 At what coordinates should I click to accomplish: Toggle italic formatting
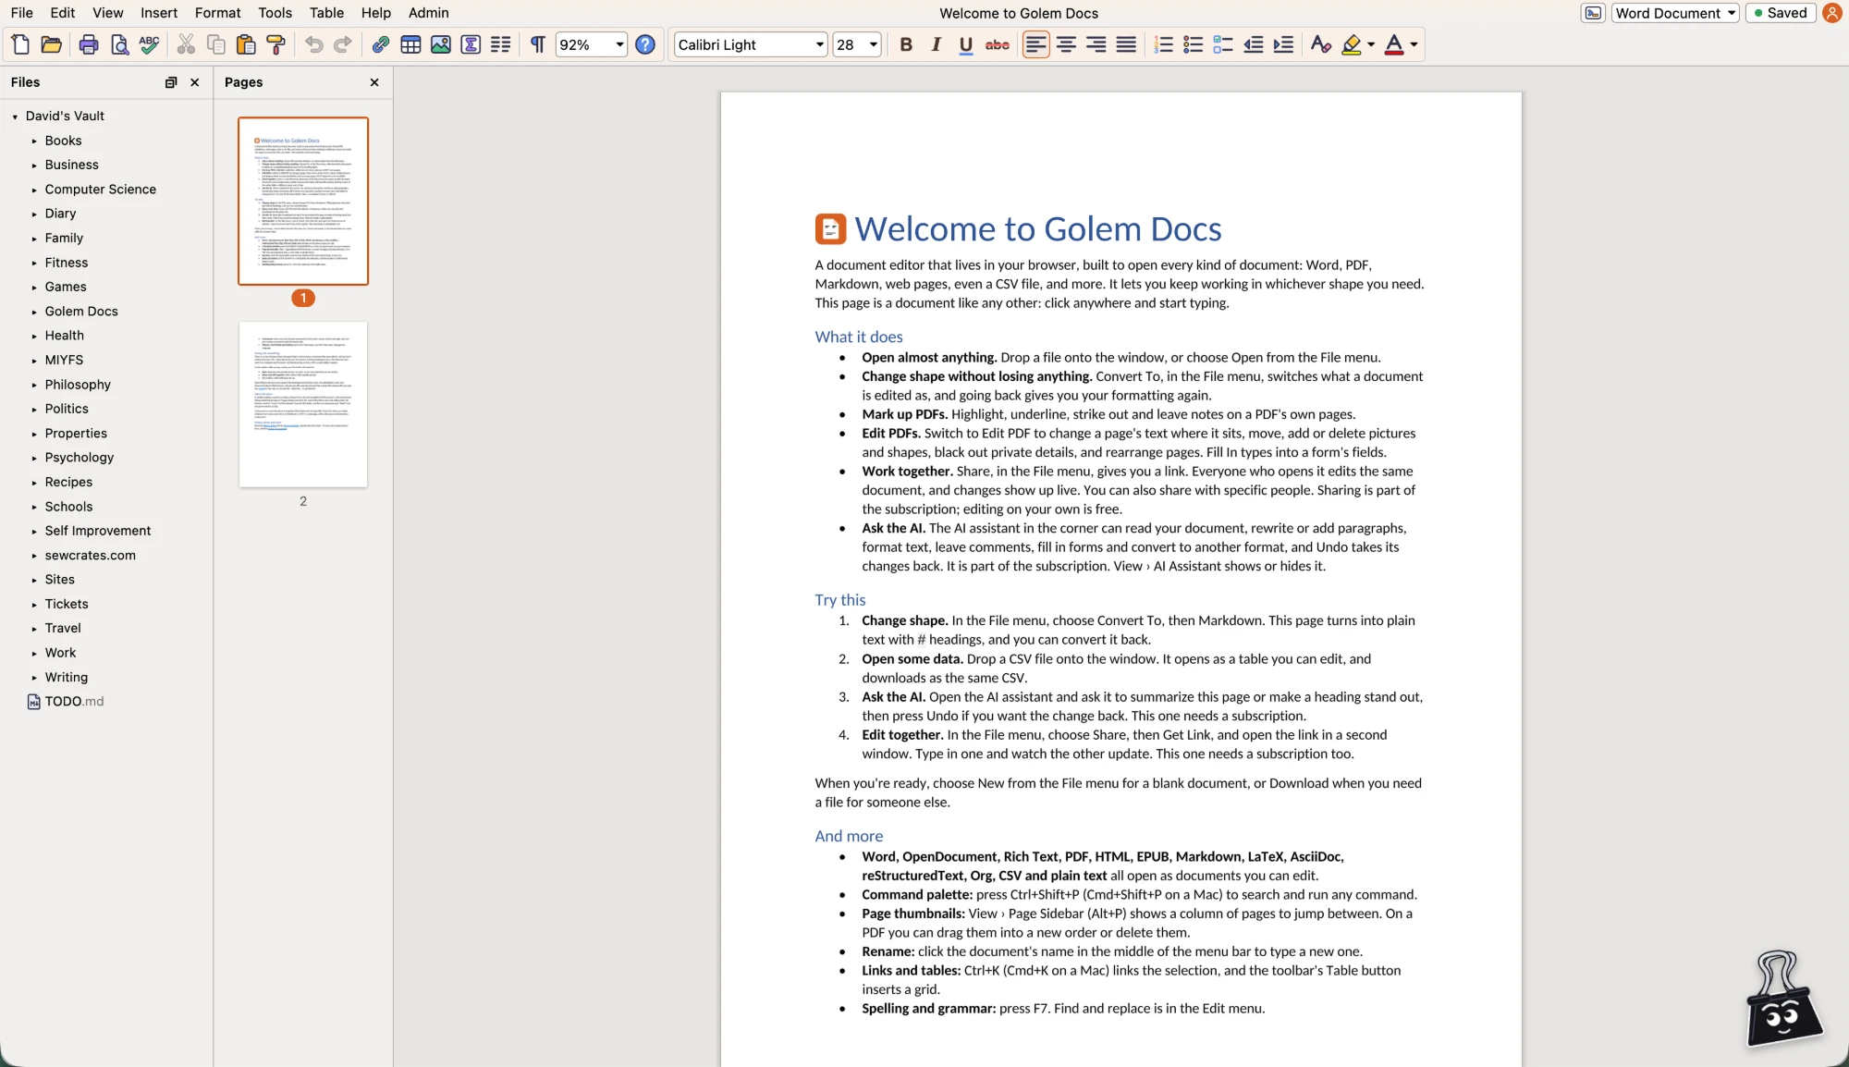click(936, 44)
